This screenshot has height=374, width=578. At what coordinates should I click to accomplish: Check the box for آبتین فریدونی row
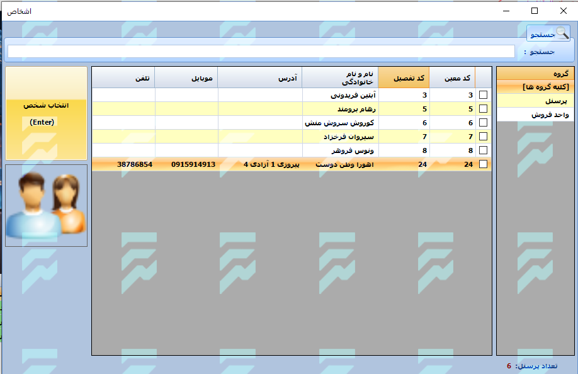(483, 95)
